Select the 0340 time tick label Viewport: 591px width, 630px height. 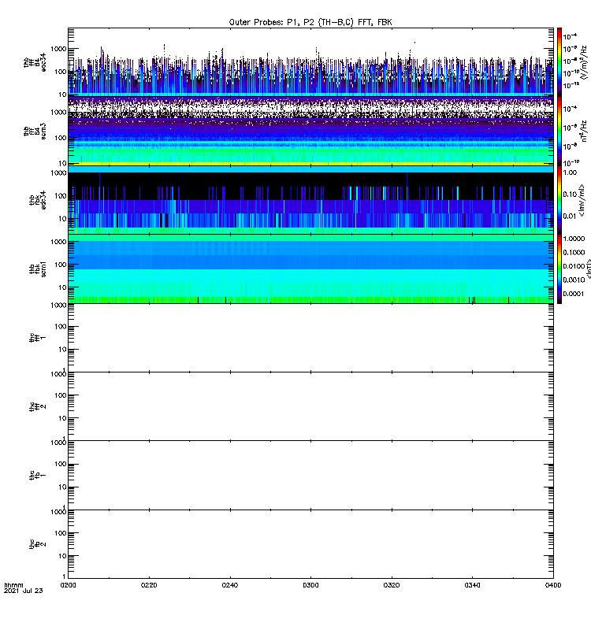[473, 586]
